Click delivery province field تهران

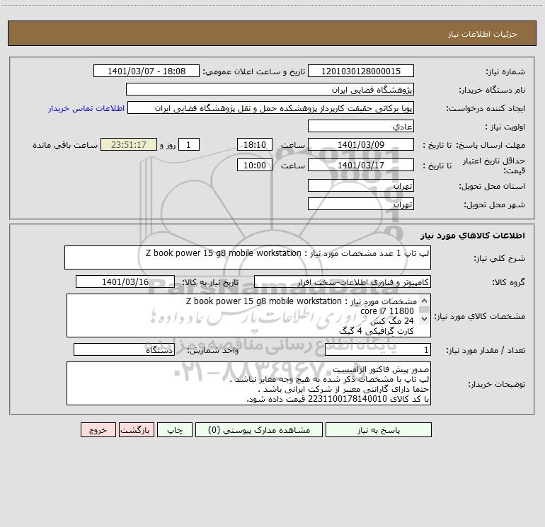click(x=361, y=185)
